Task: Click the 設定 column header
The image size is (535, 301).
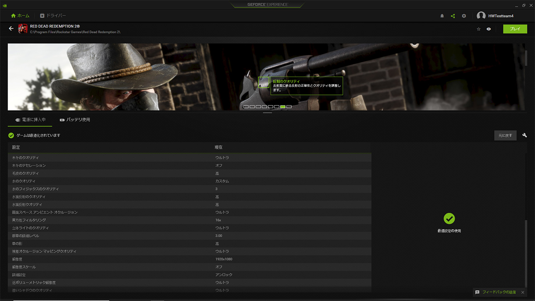Action: point(16,148)
